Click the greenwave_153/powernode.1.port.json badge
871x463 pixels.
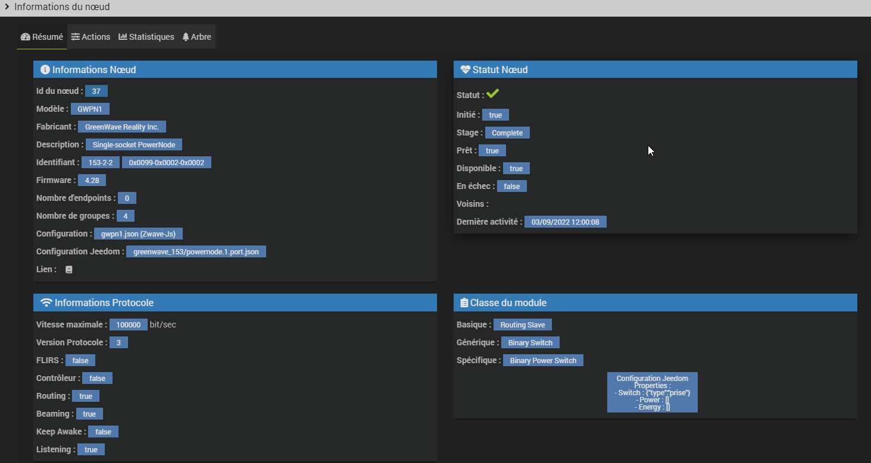tap(196, 251)
